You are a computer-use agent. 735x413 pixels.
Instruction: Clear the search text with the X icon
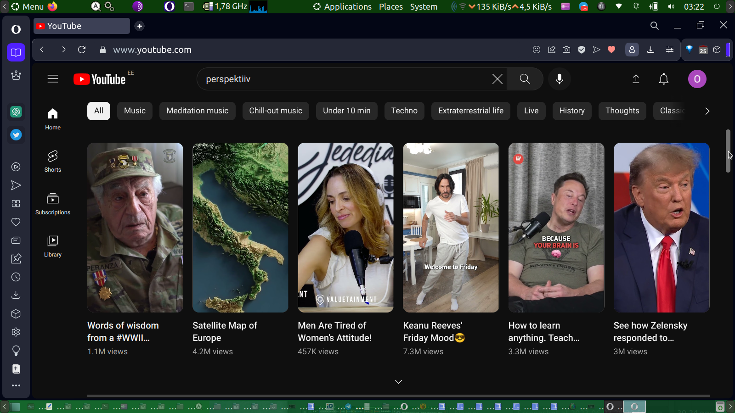pos(497,79)
